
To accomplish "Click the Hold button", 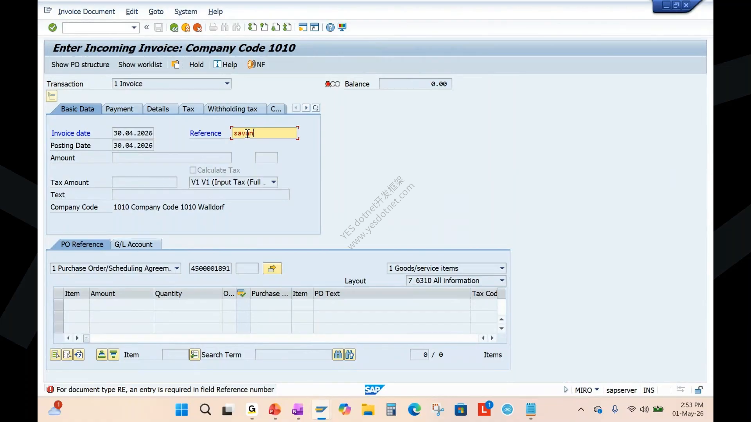I will (x=196, y=65).
